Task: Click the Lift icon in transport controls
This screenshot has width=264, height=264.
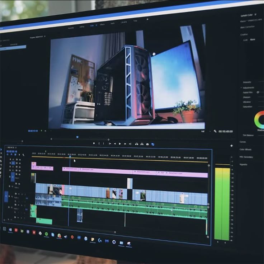Action: 137,144
